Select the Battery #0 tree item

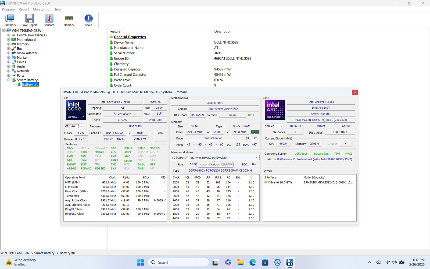coord(30,84)
